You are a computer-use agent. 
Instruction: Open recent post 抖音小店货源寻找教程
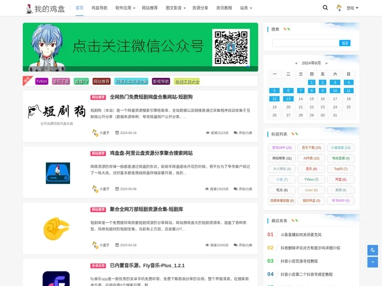(x=299, y=261)
